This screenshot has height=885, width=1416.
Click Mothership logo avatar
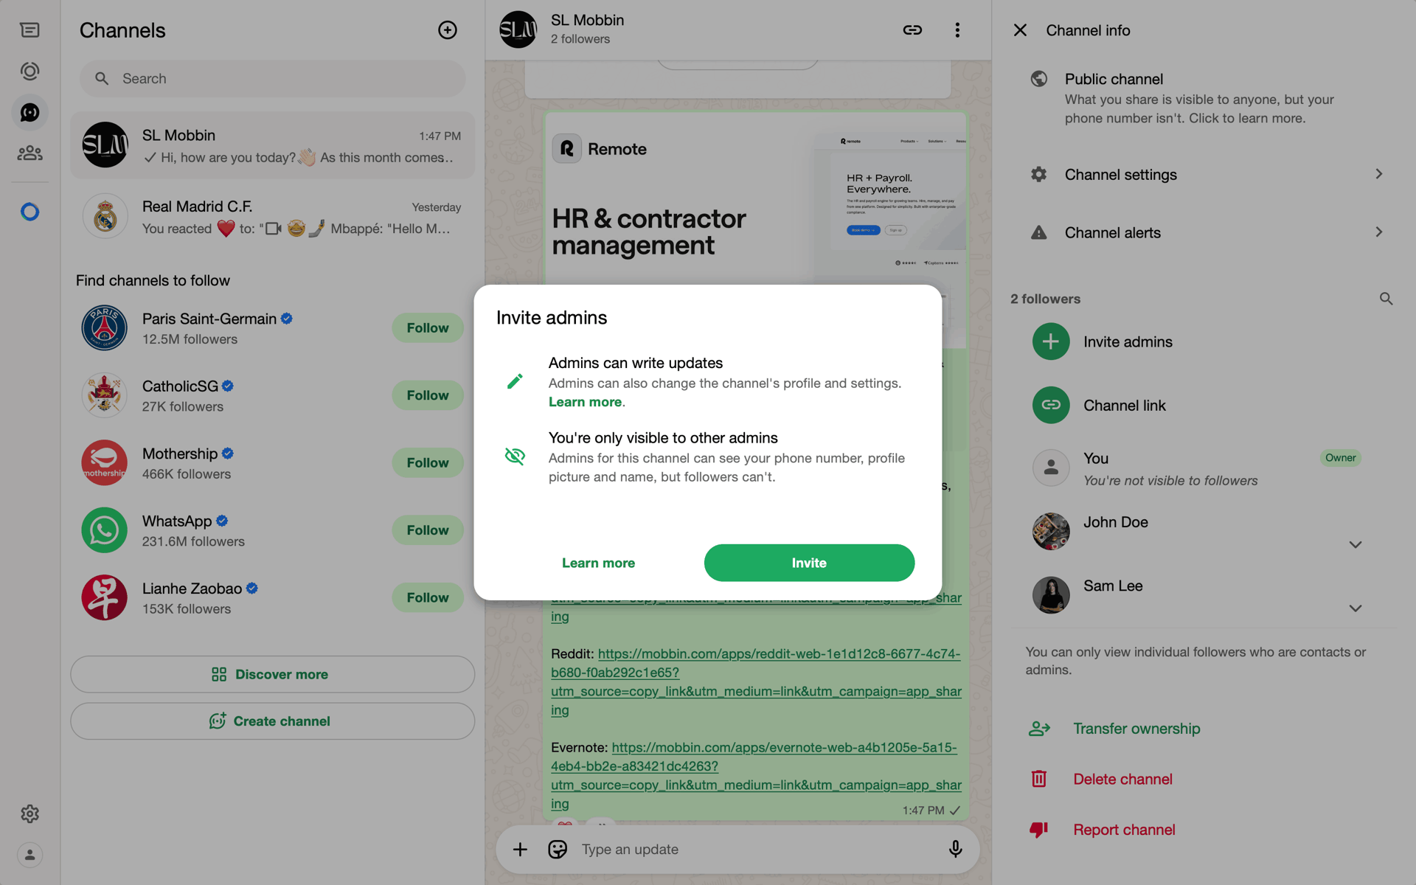click(x=104, y=463)
